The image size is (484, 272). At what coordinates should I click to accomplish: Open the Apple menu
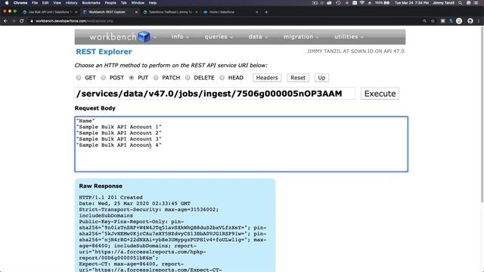[7, 3]
